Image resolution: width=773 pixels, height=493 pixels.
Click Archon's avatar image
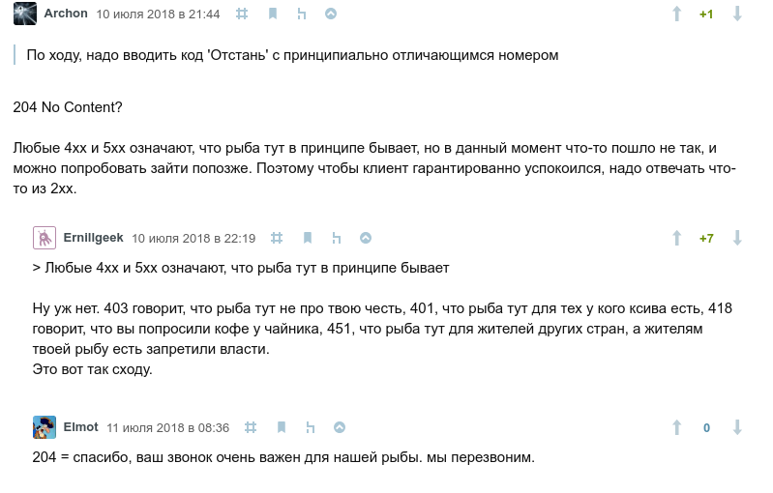click(25, 14)
